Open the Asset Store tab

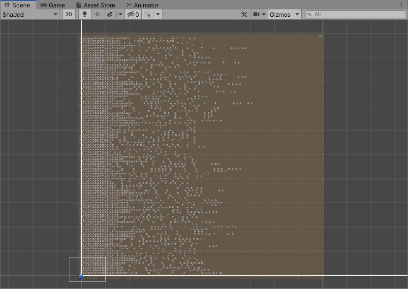[x=95, y=5]
